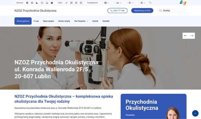Open the sign language interpreter icon

point(183,3)
